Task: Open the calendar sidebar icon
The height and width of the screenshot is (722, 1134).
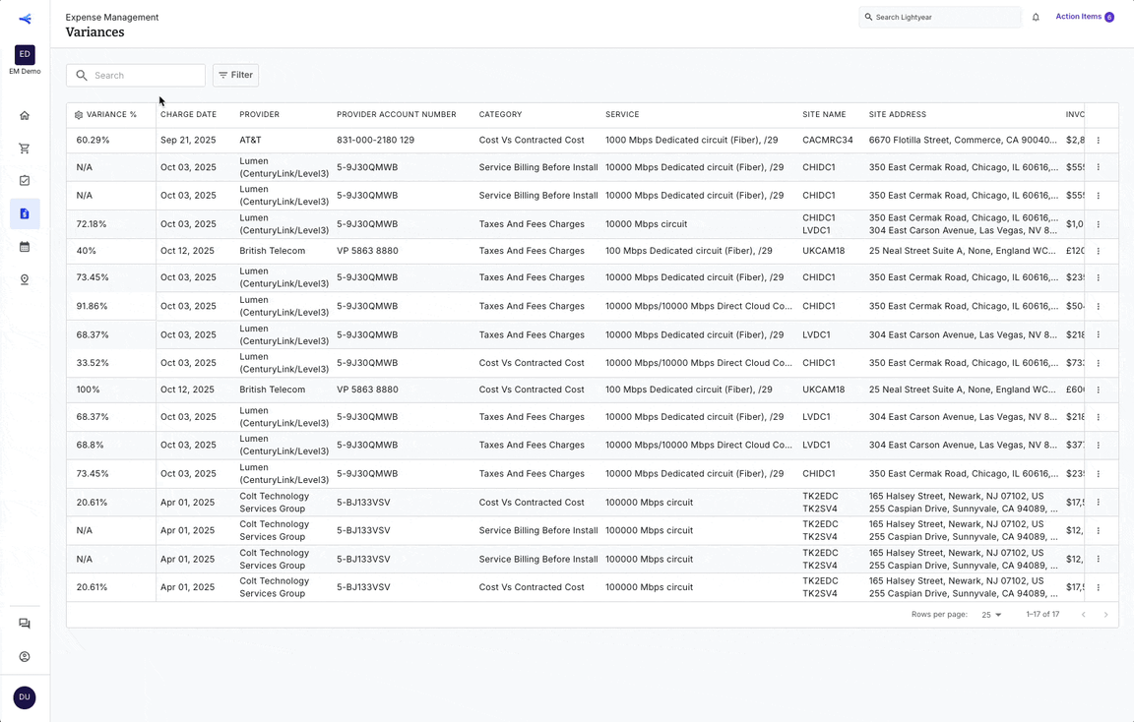Action: tap(25, 247)
